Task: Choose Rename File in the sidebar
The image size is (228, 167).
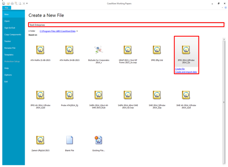Action: coord(14,48)
